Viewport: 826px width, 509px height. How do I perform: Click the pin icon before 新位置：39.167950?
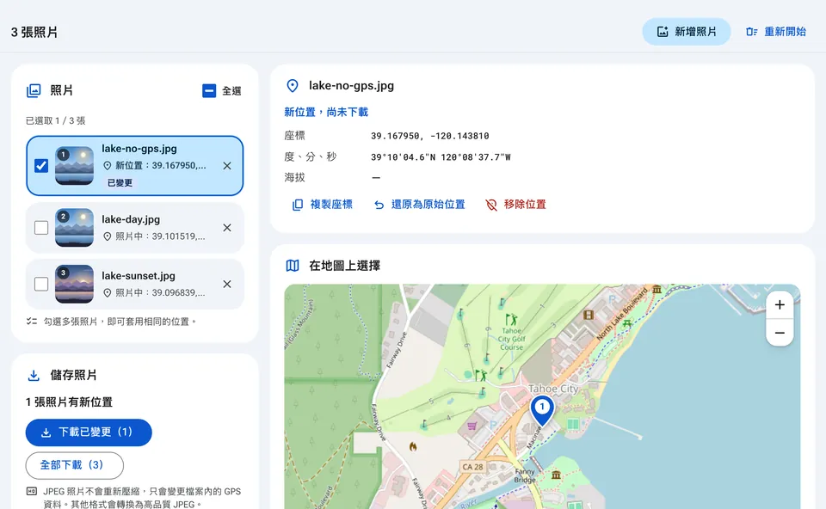107,166
